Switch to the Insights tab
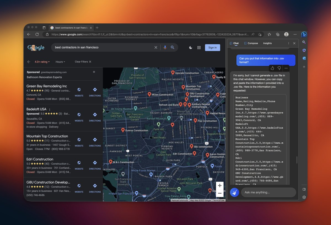Screen dimensions: 331x225 point(267,43)
